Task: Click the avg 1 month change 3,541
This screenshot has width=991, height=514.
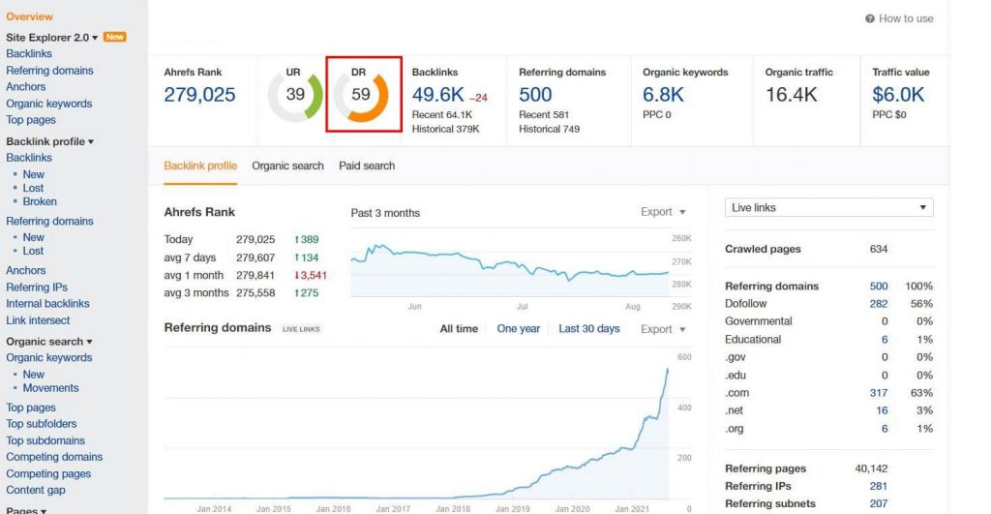Action: [311, 276]
